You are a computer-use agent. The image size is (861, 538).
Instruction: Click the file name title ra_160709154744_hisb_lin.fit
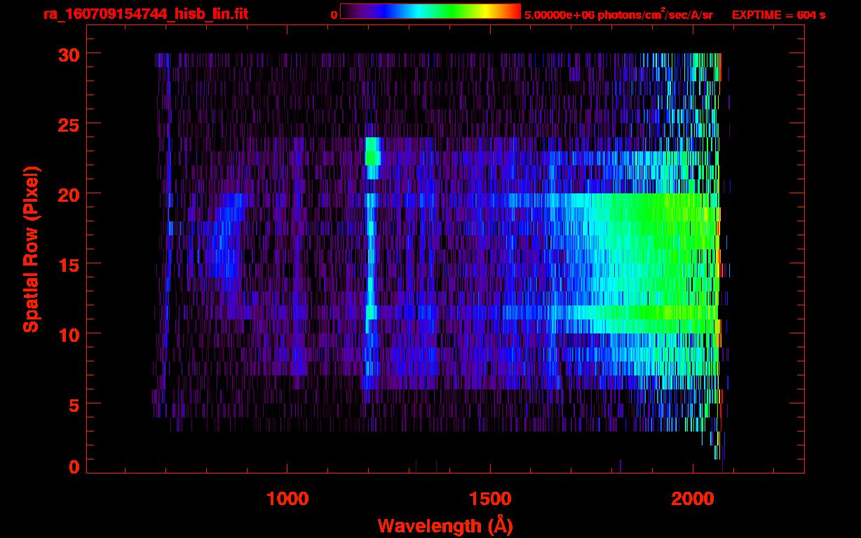145,14
